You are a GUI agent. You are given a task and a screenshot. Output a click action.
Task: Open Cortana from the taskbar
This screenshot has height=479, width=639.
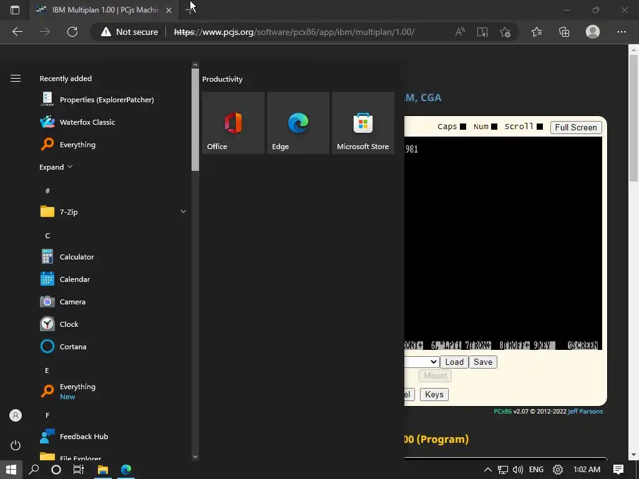[x=56, y=470]
